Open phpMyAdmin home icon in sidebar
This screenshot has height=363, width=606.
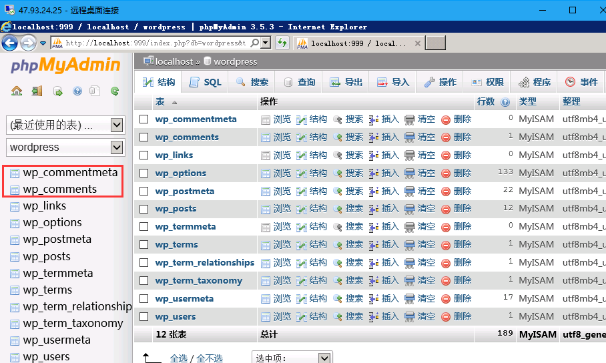pos(17,91)
